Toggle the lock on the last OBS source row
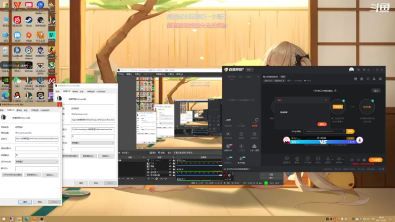395x222 pixels. coord(174,175)
